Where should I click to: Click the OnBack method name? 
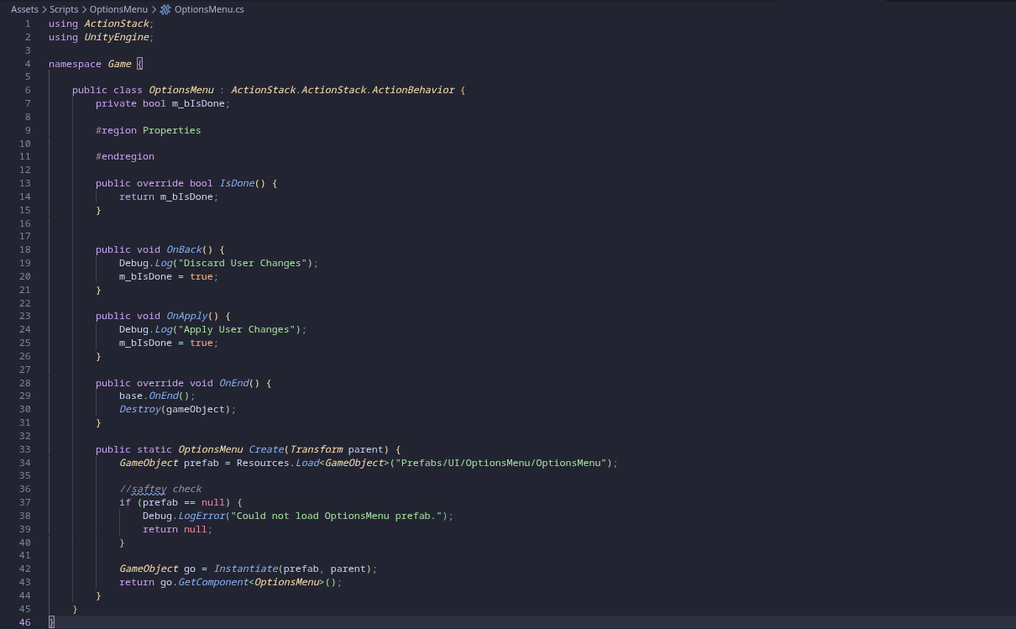[184, 249]
